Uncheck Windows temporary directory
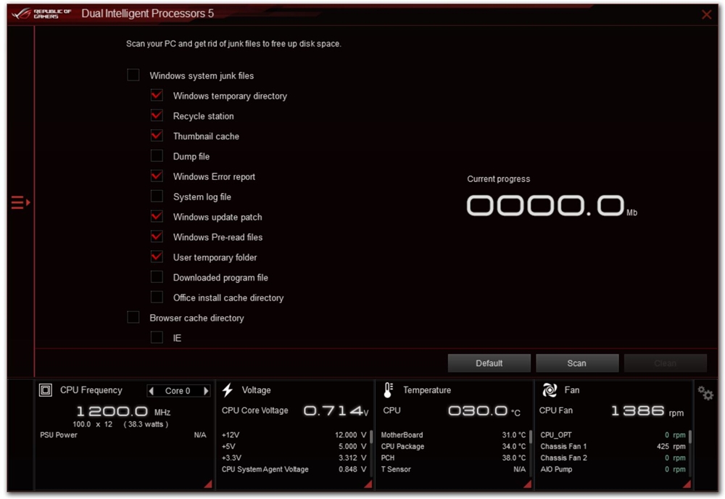 [x=157, y=95]
